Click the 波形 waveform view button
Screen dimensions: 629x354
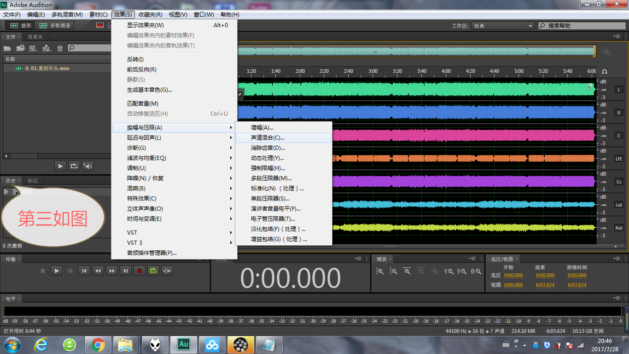(20, 25)
